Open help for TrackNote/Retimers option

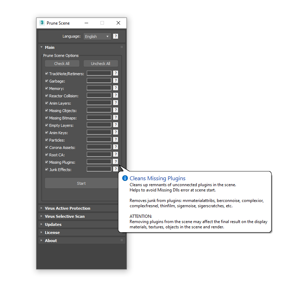(116, 73)
